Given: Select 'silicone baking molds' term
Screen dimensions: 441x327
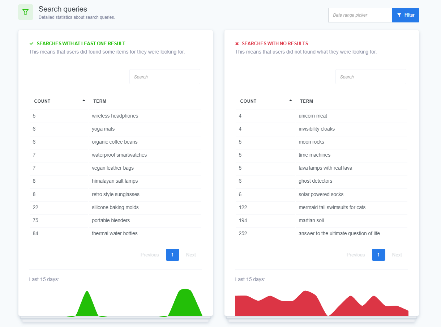Looking at the screenshot, I should pyautogui.click(x=115, y=207).
